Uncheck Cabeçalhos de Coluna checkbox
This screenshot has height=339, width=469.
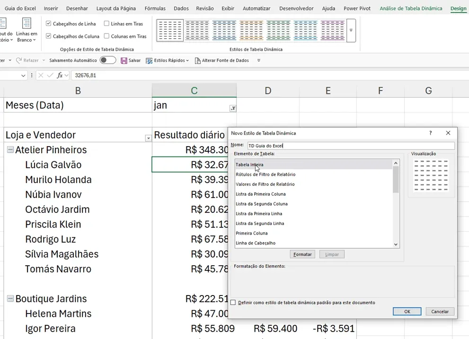(48, 36)
